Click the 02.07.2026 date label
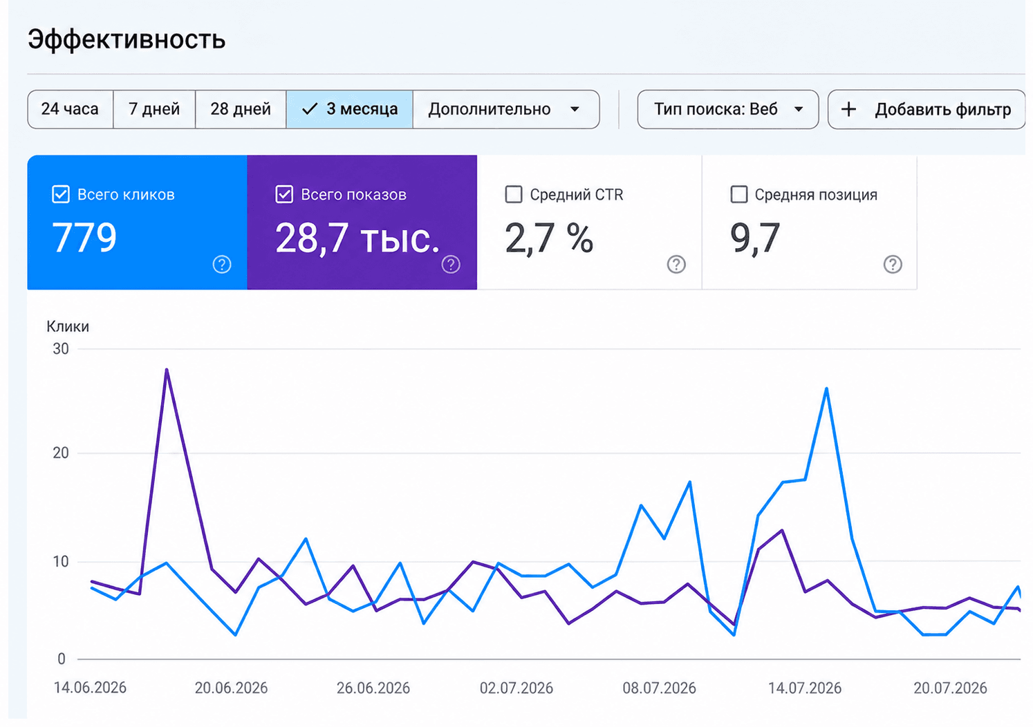1033x727 pixels. tap(516, 688)
